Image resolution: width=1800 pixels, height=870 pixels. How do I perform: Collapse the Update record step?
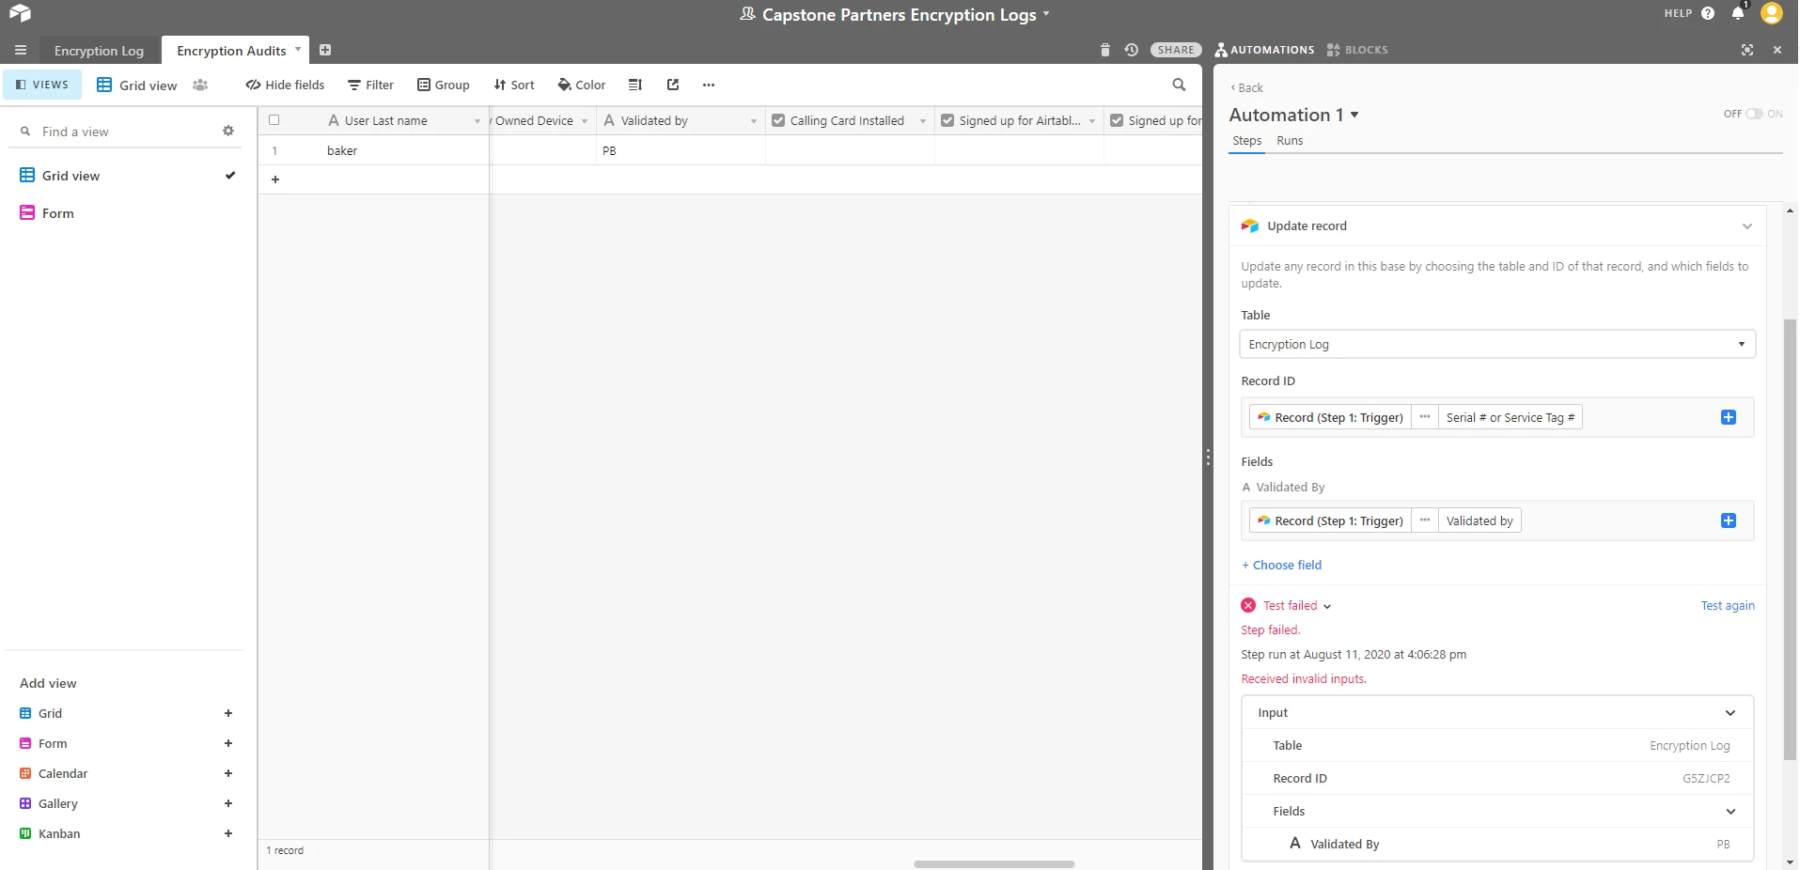click(1747, 226)
